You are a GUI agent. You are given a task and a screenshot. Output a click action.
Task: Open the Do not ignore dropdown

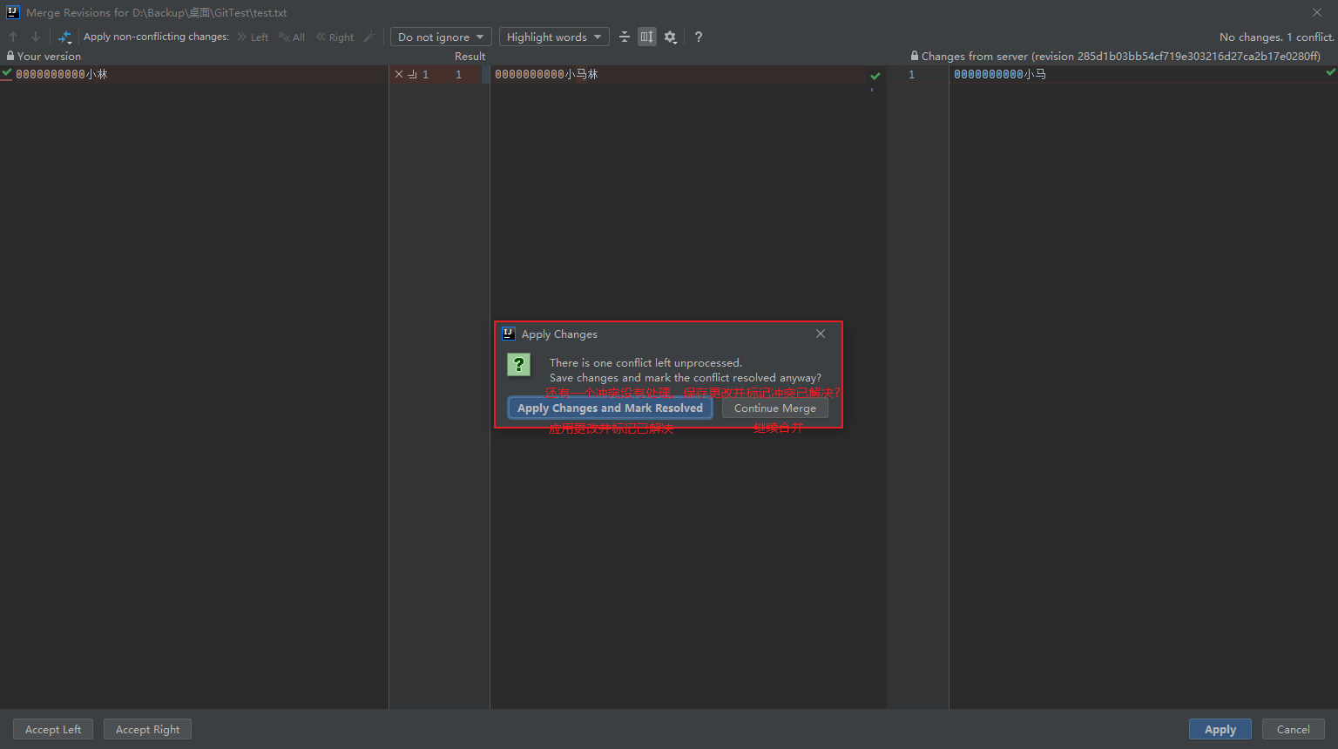pos(441,37)
